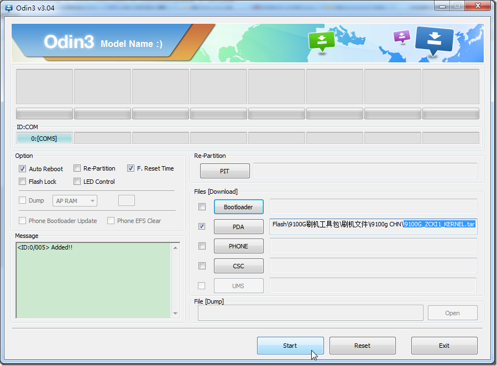Uncheck the checkbox beside PDA button

point(202,226)
